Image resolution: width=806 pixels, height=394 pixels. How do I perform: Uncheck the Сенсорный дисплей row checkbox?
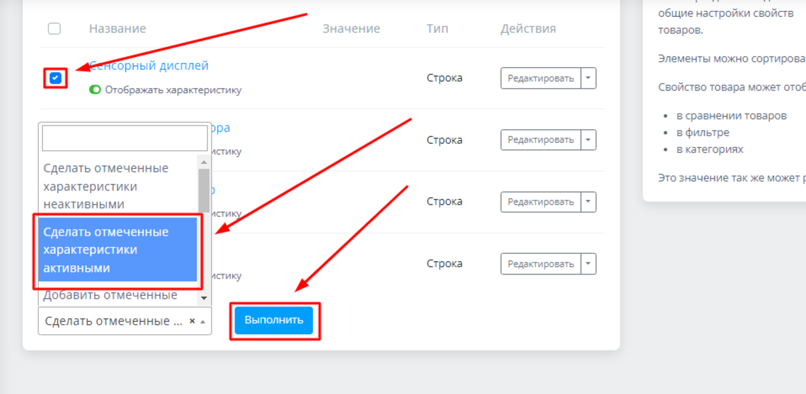point(55,78)
